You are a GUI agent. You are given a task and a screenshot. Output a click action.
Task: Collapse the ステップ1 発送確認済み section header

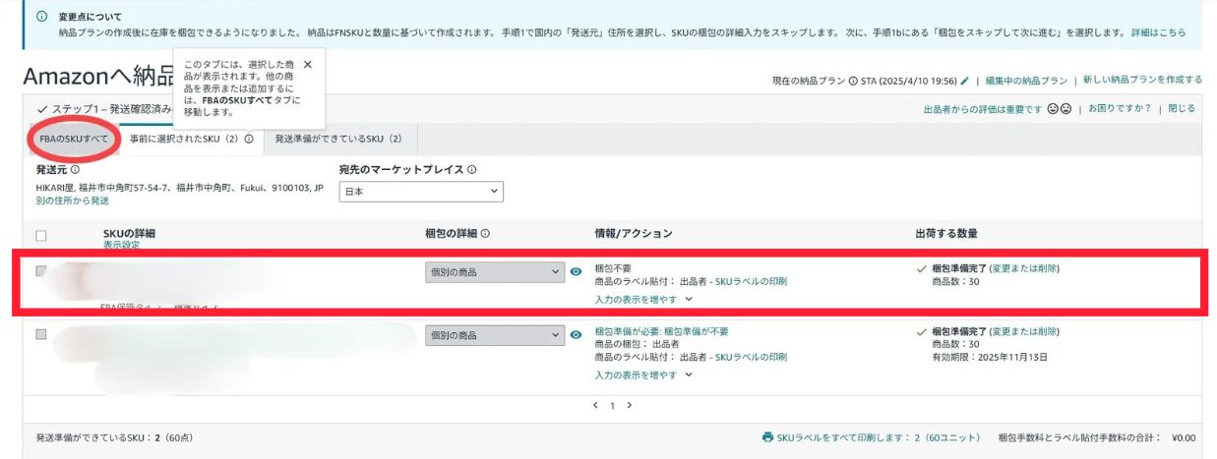(x=103, y=108)
